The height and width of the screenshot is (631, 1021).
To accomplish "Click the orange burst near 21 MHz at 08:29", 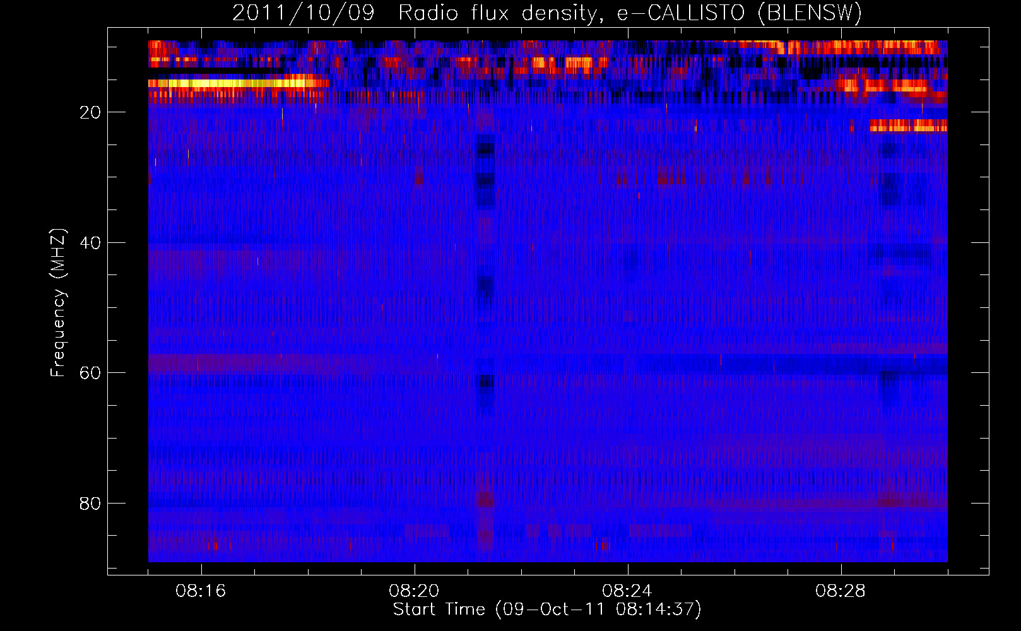I will pyautogui.click(x=909, y=126).
